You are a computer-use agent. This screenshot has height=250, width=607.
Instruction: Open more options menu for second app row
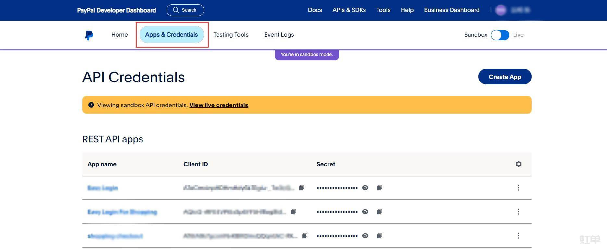tap(519, 212)
